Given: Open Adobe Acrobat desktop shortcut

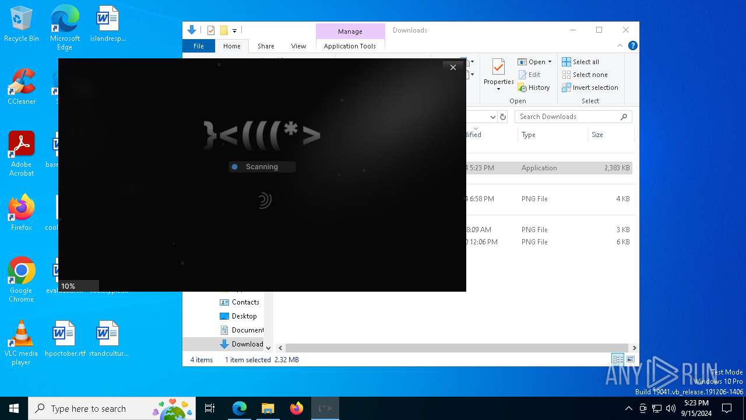Looking at the screenshot, I should point(22,154).
